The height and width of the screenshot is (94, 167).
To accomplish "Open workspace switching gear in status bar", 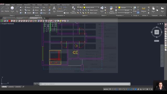I will click(147, 89).
